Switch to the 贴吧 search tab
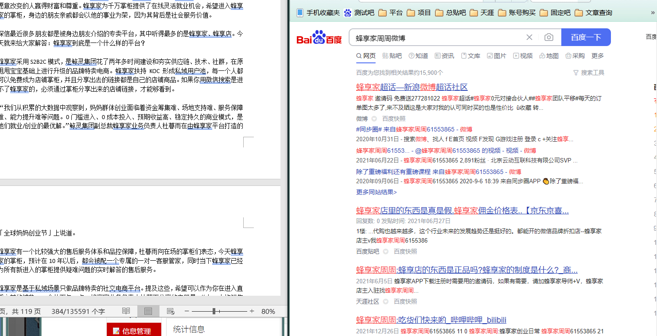This screenshot has height=336, width=657. [x=392, y=56]
